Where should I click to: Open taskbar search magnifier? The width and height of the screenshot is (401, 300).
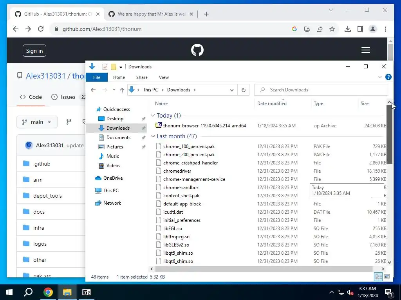click(28, 292)
